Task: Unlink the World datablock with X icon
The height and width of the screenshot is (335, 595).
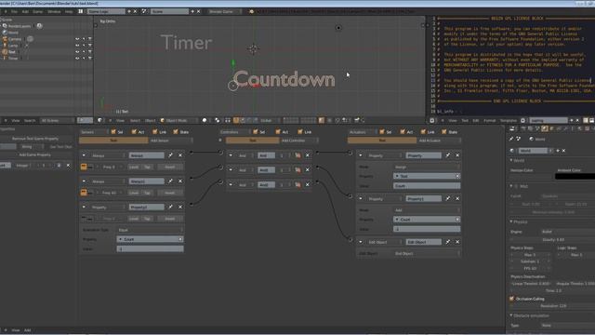Action: pos(564,151)
